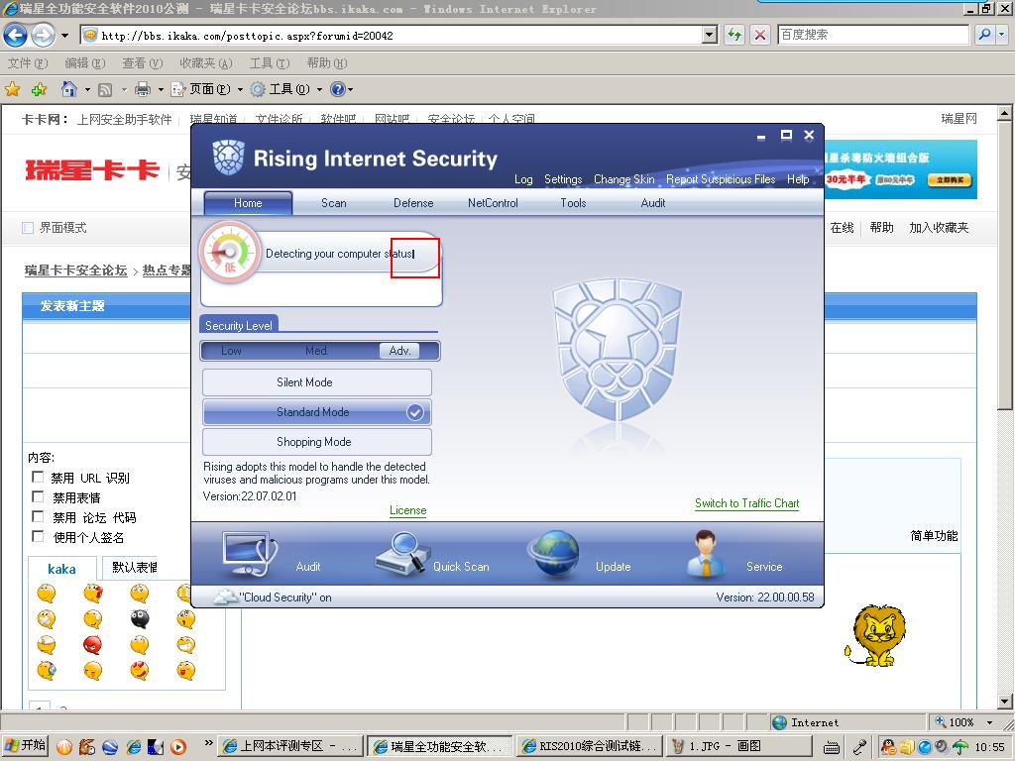Image resolution: width=1015 pixels, height=761 pixels.
Task: Expand the 页面(P) menu dropdown
Action: pyautogui.click(x=240, y=89)
